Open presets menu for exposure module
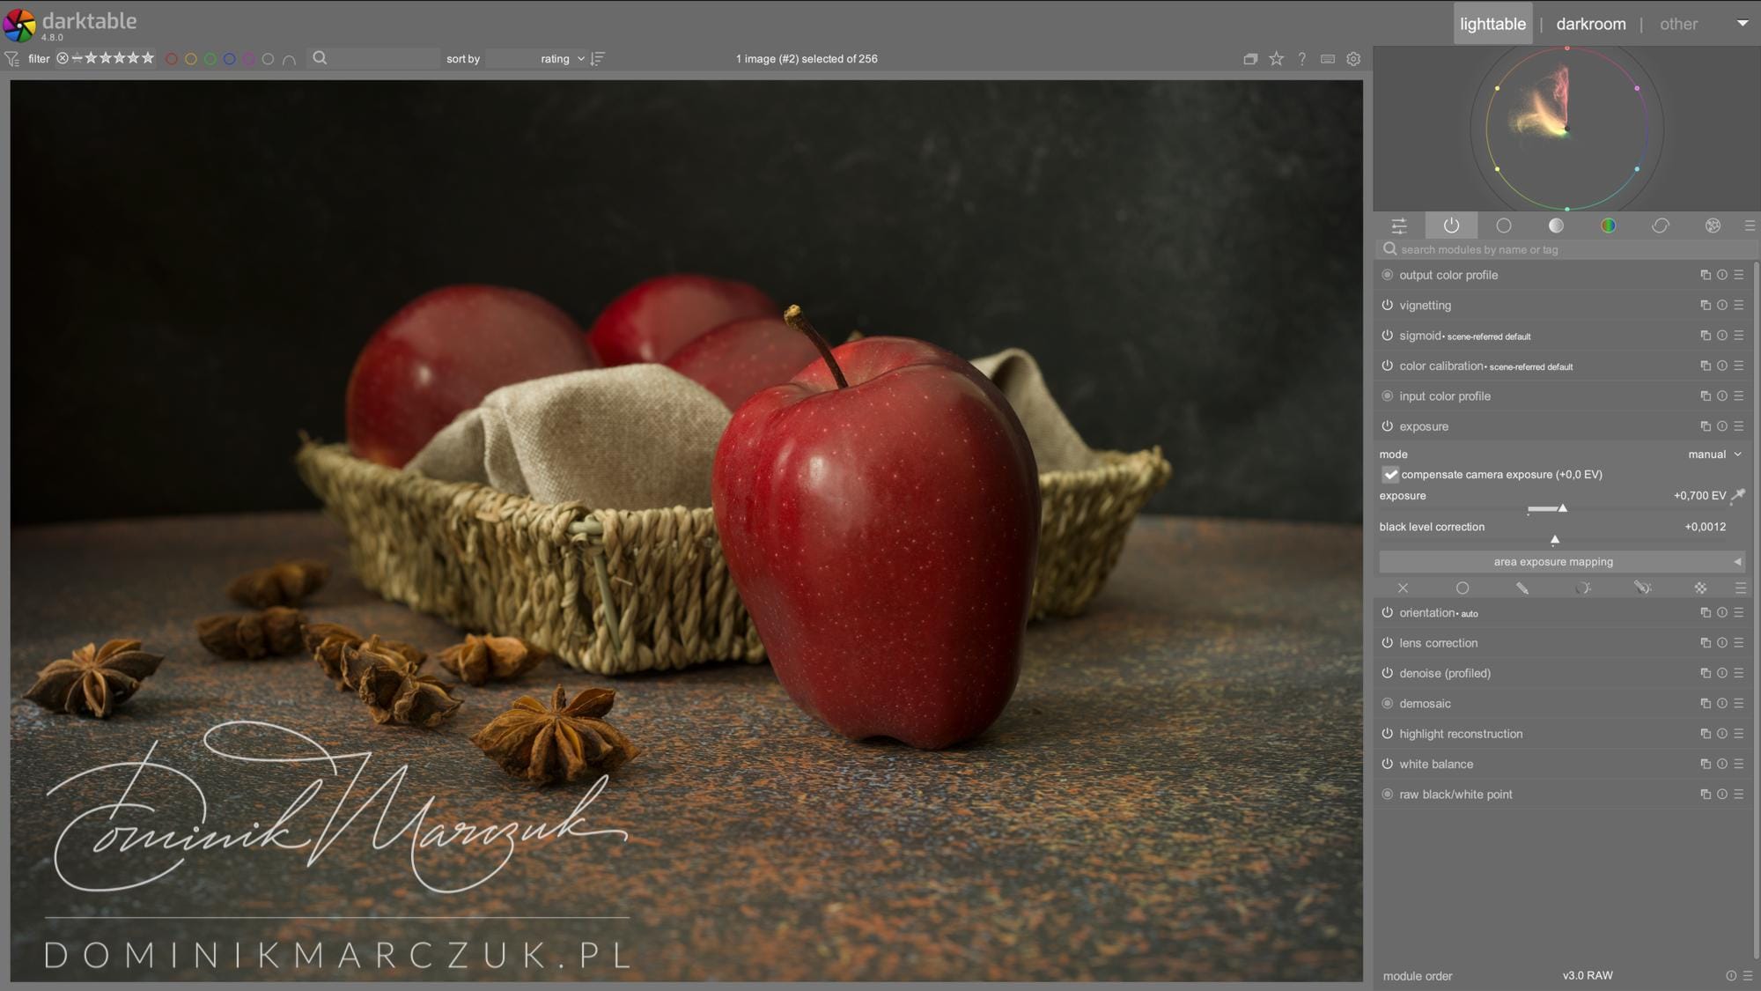The image size is (1761, 991). pyautogui.click(x=1739, y=426)
